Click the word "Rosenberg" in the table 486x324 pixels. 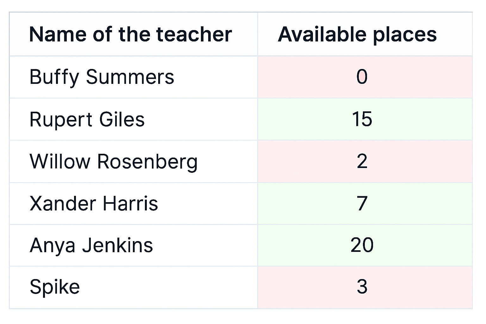[147, 162]
